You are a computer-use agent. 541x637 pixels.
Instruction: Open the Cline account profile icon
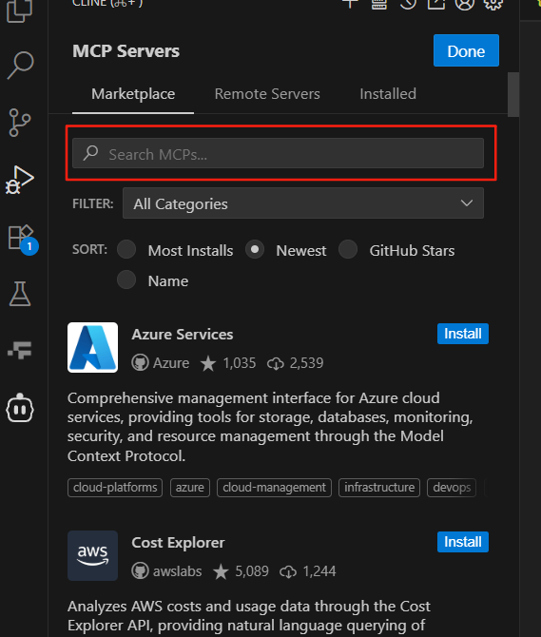(x=465, y=4)
